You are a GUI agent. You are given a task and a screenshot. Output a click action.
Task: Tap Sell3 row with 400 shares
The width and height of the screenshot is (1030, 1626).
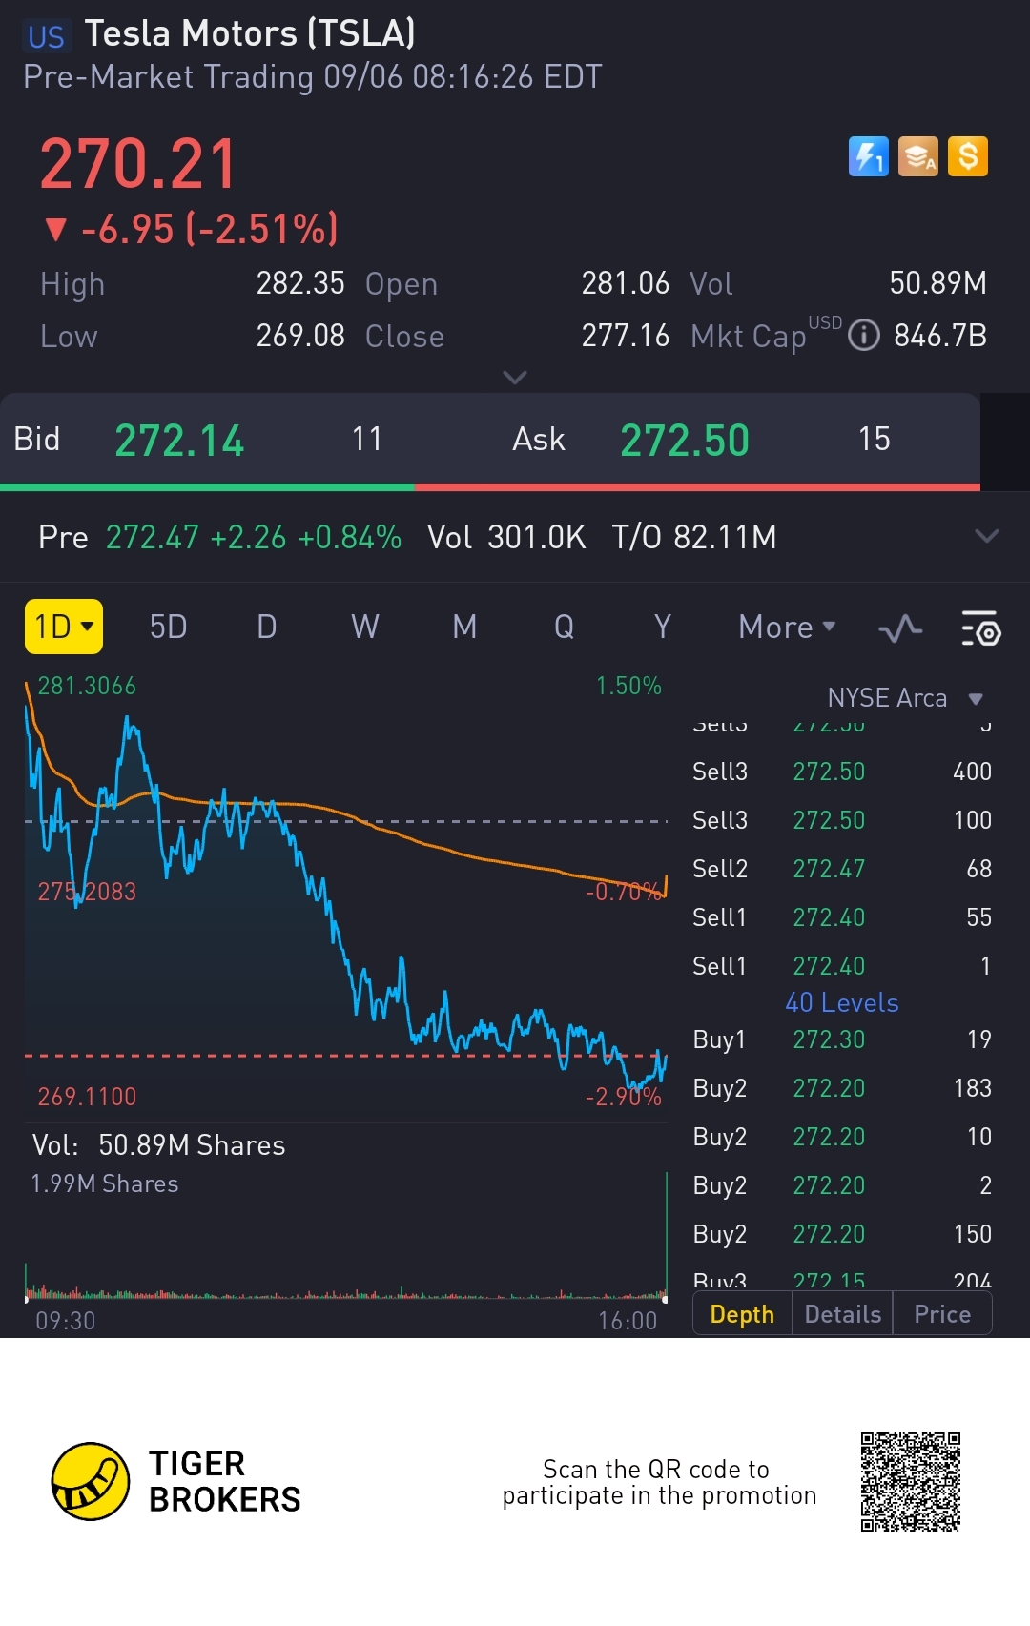pos(842,772)
